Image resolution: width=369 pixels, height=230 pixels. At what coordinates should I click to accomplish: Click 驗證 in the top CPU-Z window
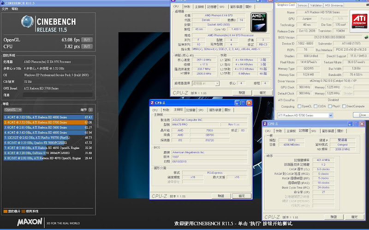click(242, 93)
